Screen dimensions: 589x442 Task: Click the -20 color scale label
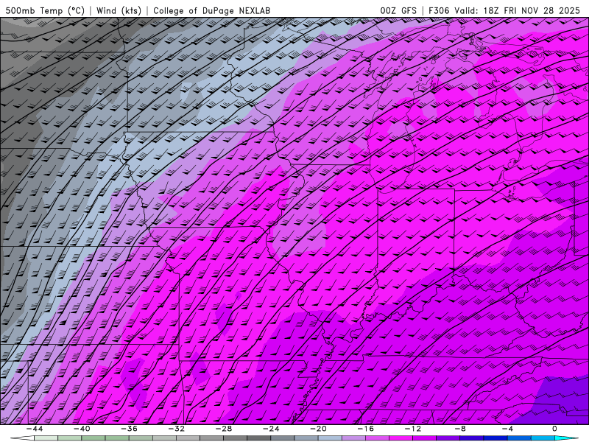(319, 429)
